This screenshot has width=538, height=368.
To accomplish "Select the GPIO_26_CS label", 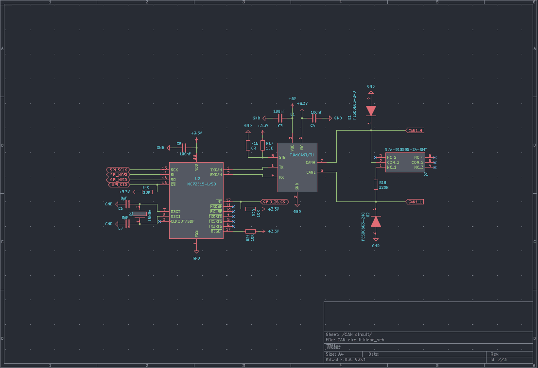I will point(275,202).
